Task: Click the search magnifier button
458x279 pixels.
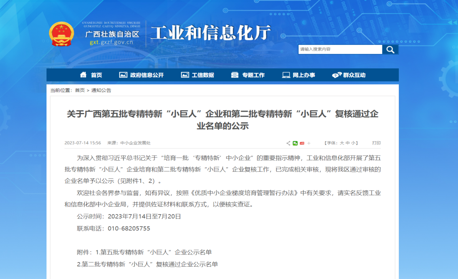Action: tap(390, 50)
